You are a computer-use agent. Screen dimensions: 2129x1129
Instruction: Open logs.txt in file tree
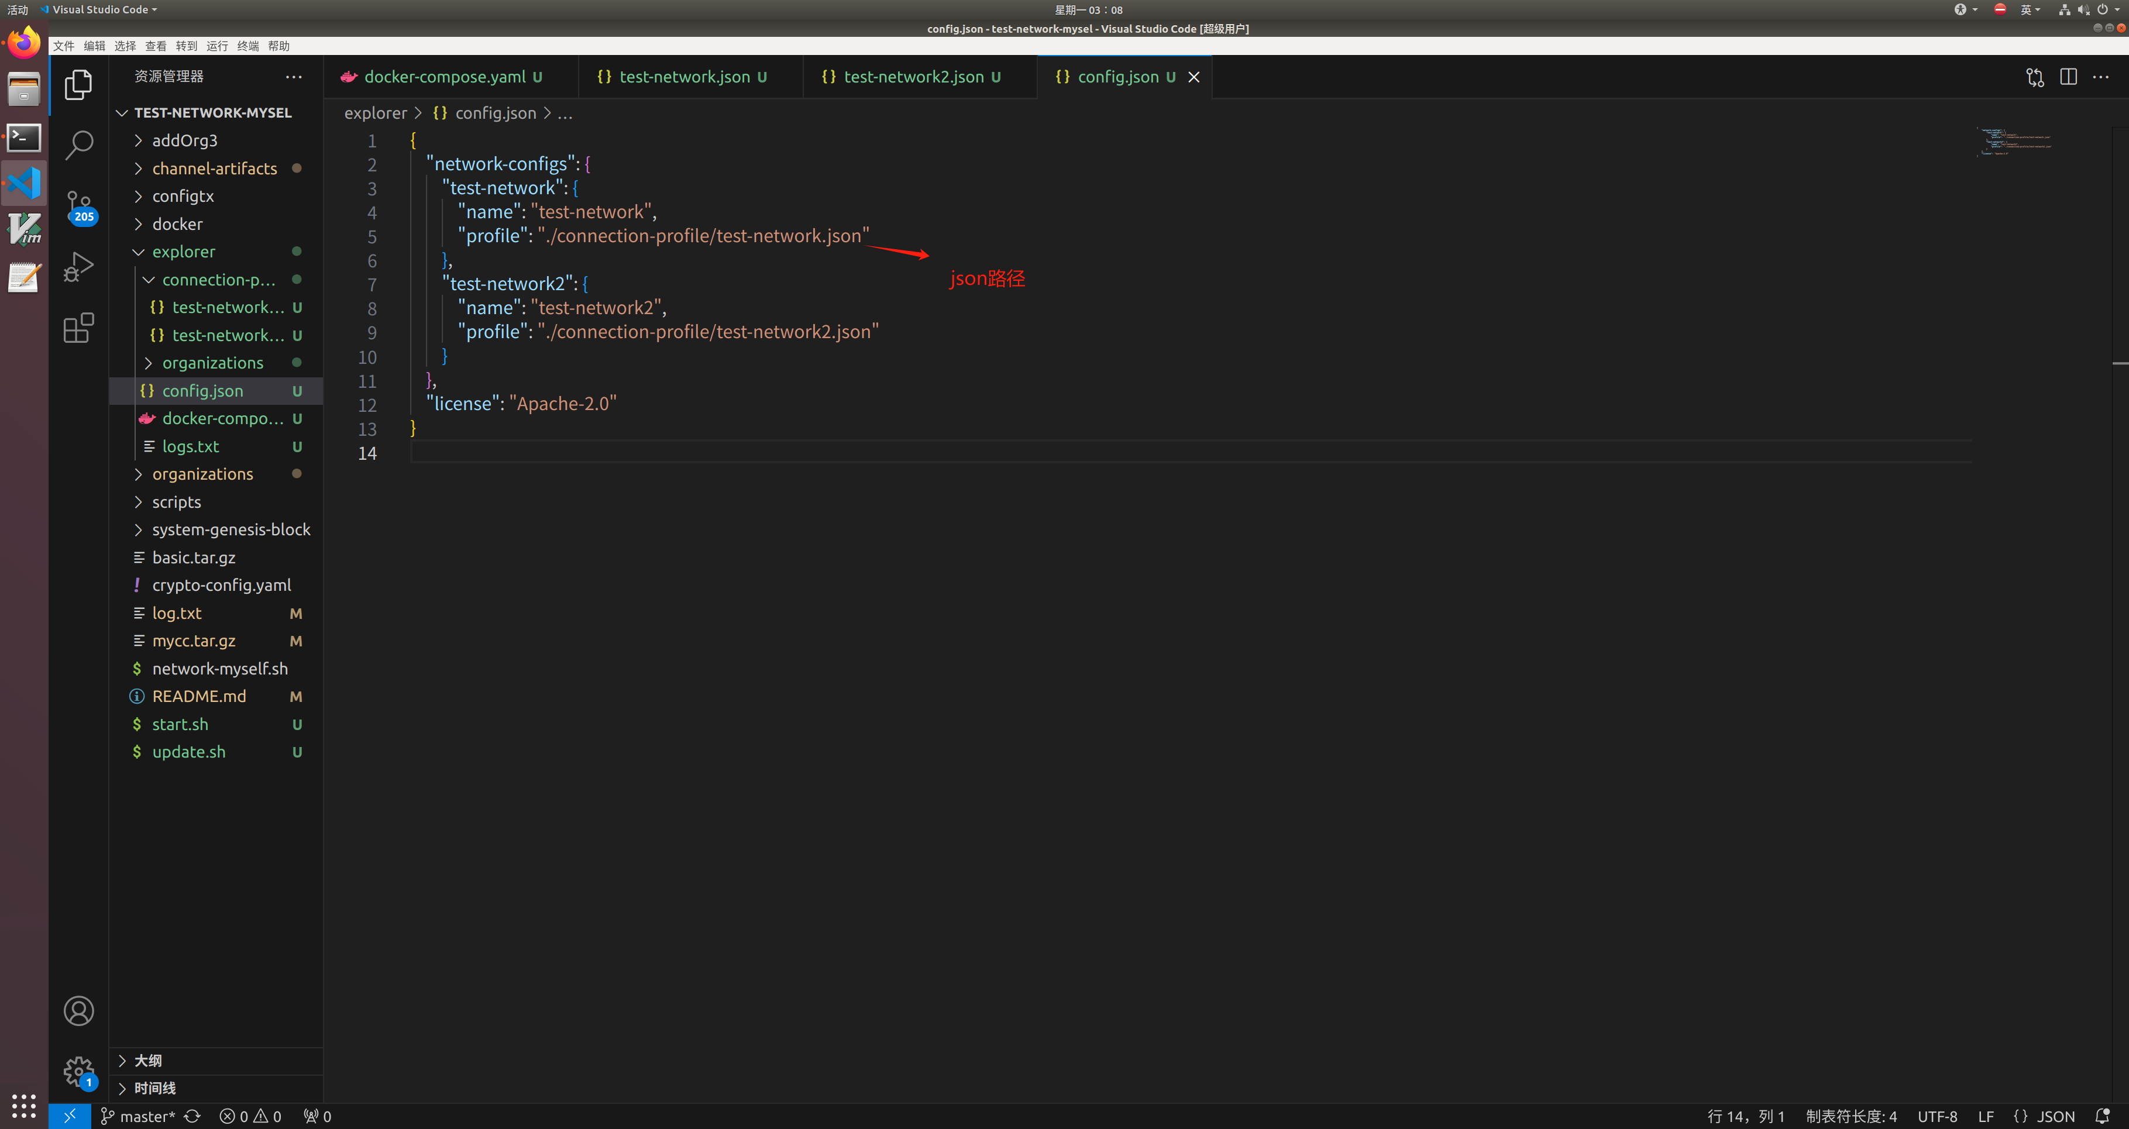point(216,446)
